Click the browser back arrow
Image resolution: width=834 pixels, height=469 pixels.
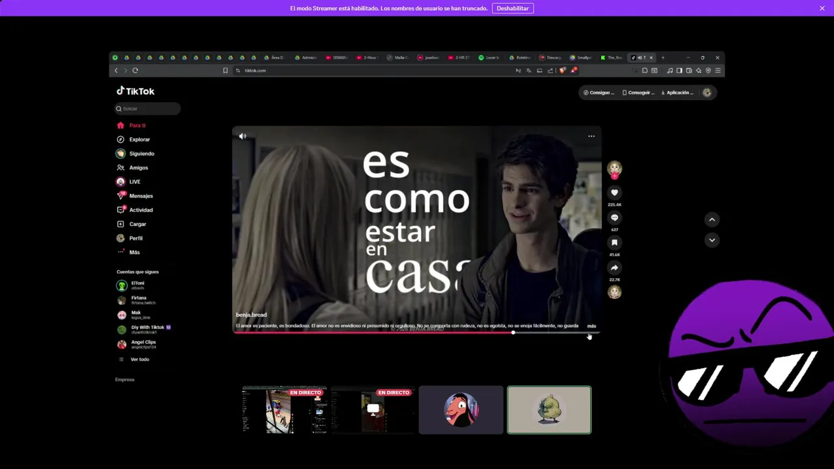click(116, 70)
